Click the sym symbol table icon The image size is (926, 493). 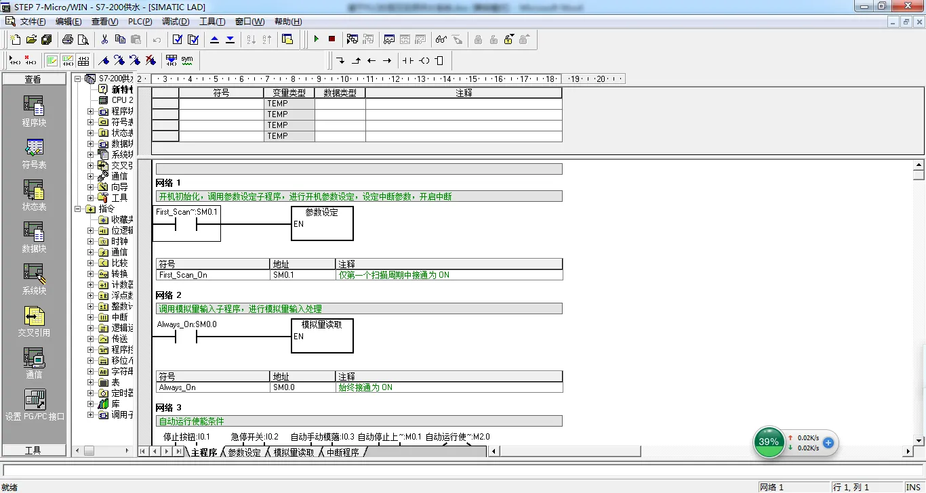click(x=187, y=60)
